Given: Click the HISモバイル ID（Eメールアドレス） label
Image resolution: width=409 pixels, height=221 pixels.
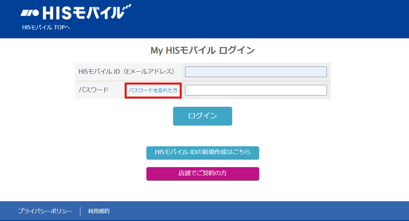Looking at the screenshot, I should pos(127,72).
